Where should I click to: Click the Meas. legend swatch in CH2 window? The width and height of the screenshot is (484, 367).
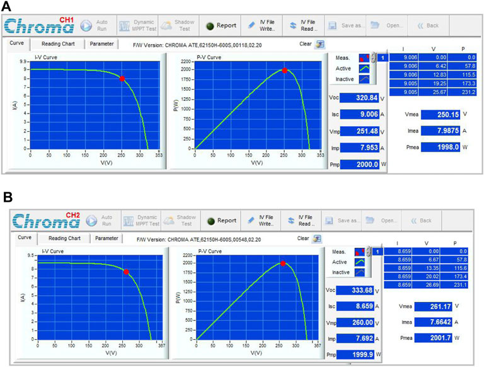360,252
